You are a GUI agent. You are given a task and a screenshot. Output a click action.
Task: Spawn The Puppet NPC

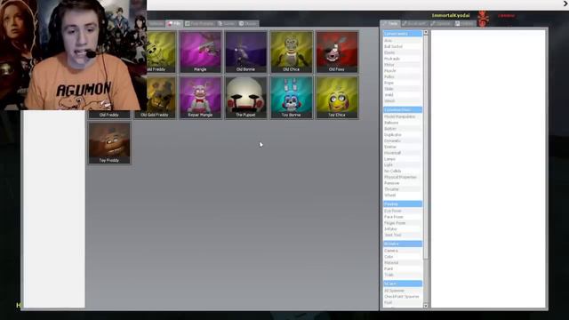(246, 98)
